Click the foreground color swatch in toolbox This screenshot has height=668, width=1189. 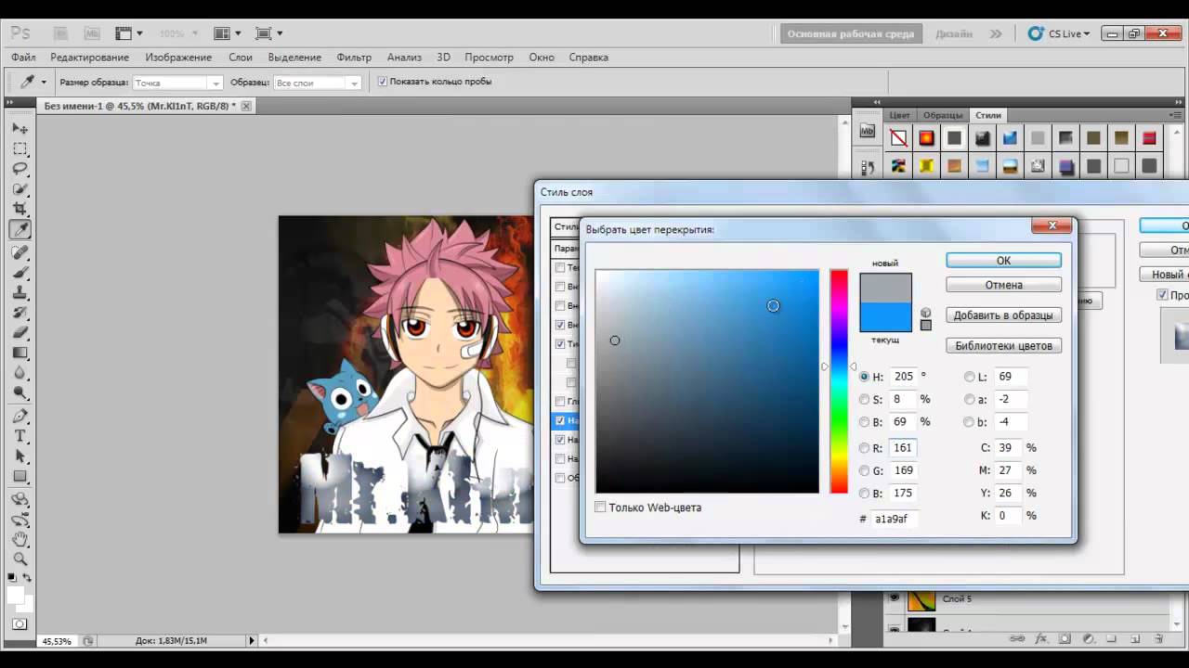(15, 595)
